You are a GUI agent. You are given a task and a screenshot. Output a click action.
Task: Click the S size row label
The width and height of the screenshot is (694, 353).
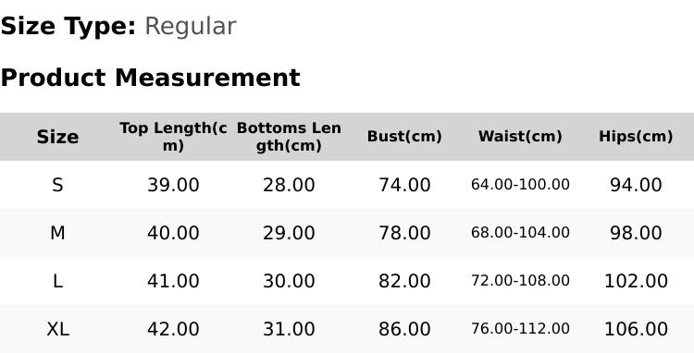(57, 185)
